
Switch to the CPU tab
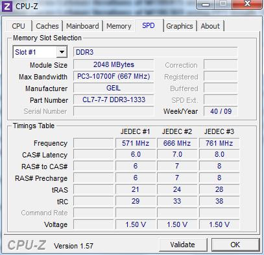coord(18,26)
